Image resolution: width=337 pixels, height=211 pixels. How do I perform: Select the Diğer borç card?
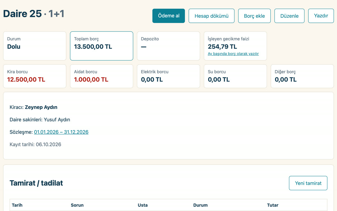[x=302, y=76]
